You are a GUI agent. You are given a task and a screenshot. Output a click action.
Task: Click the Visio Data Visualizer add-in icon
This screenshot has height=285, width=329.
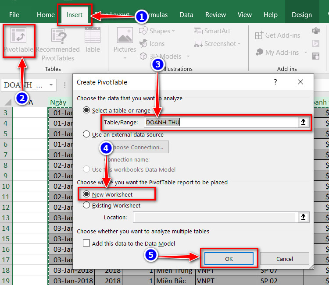316,31
